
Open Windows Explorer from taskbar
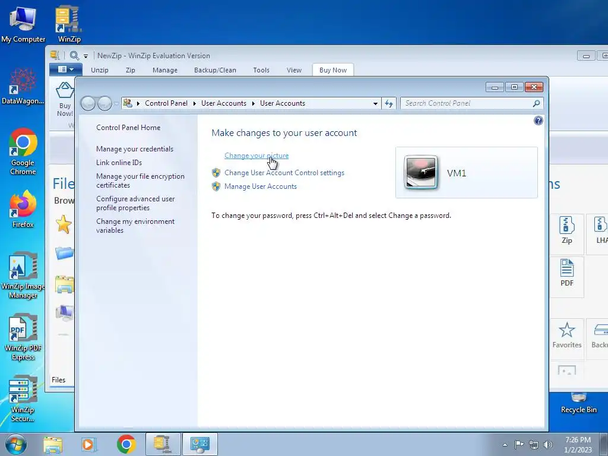click(x=53, y=445)
